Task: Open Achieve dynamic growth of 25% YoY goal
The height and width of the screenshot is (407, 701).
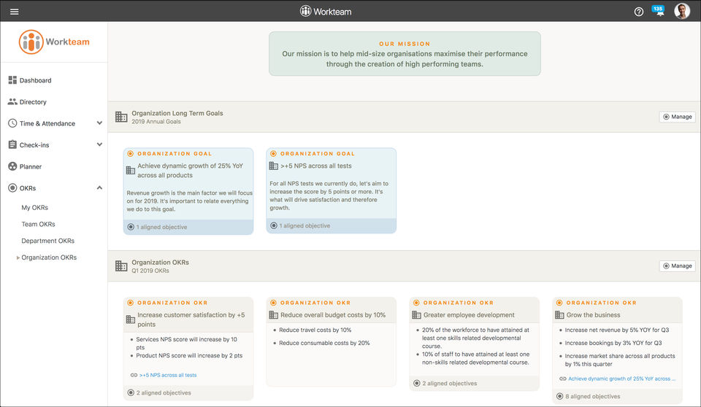Action: 191,170
